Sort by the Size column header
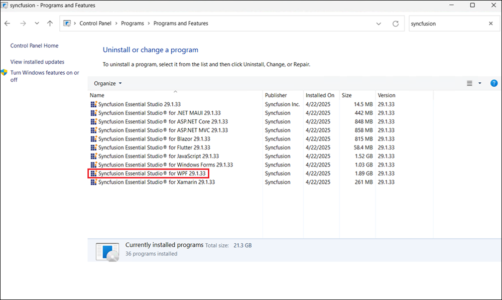The height and width of the screenshot is (300, 502). [357, 95]
